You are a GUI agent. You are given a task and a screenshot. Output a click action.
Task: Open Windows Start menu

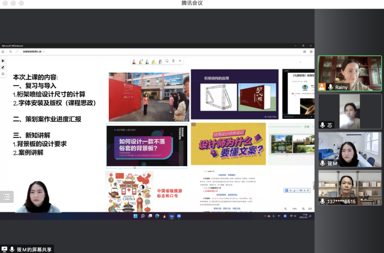pyautogui.click(x=135, y=216)
